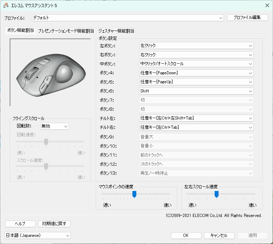Switch to the プレゼンテーションモード機能割当 tab
Image resolution: width=273 pixels, height=244 pixels.
66,31
